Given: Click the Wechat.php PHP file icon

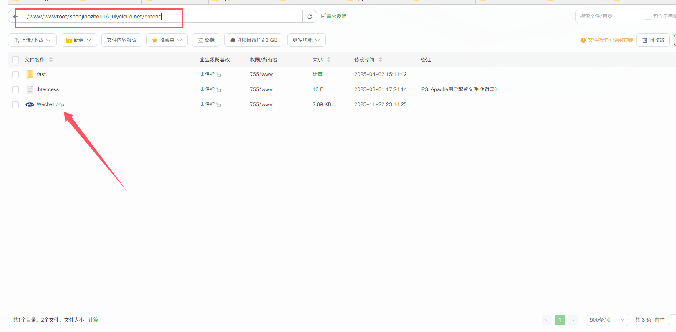Looking at the screenshot, I should click(x=30, y=104).
